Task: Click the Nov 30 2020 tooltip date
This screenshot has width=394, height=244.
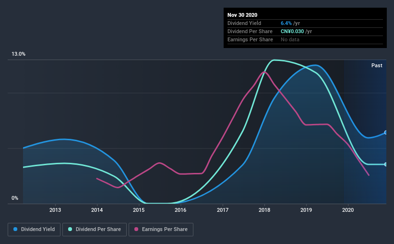Action: pos(242,15)
